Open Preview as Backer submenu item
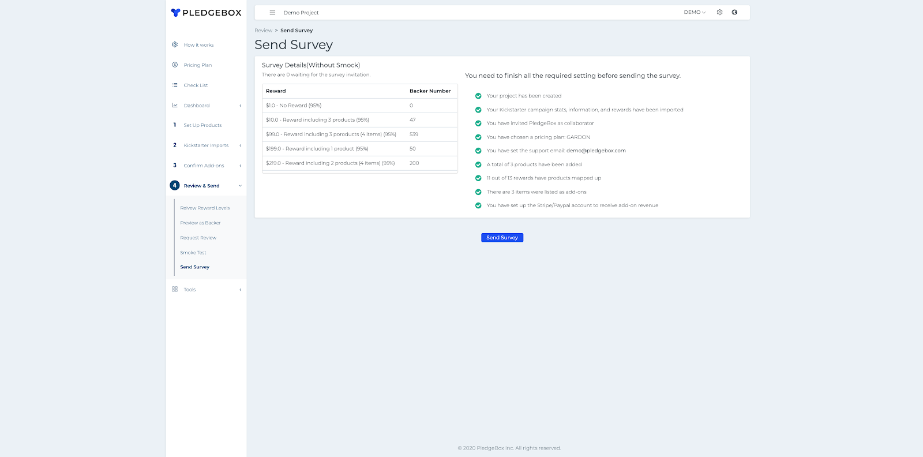This screenshot has height=457, width=923. [x=200, y=223]
